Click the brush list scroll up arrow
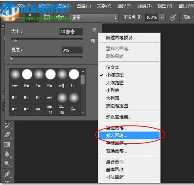 pyautogui.click(x=83, y=71)
